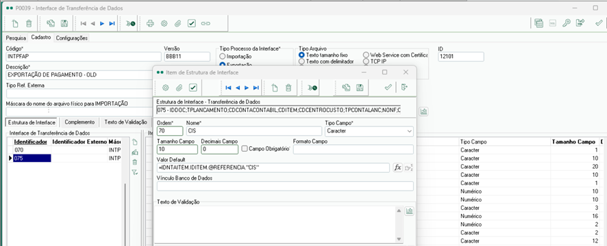Go to first record in main toolbar
Image resolution: width=607 pixels, height=246 pixels.
tap(83, 23)
